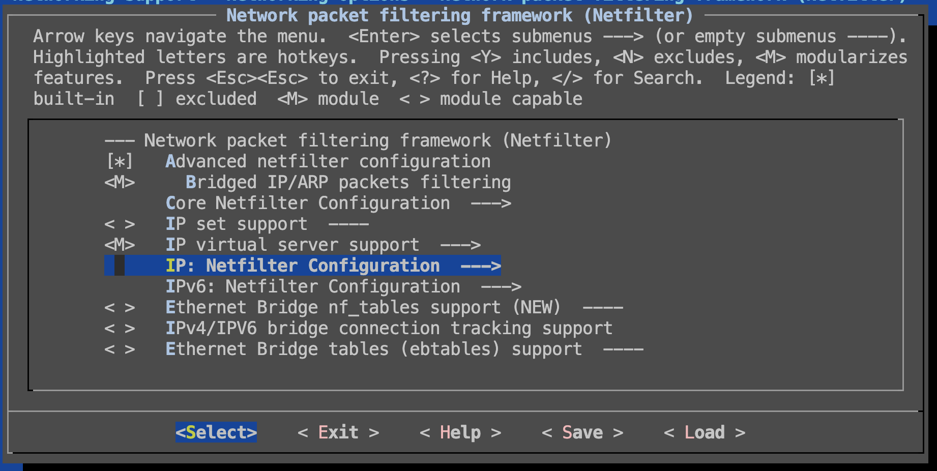
Task: Toggle Ethernet Bridge tables (ebtables) box
Action: pyautogui.click(x=120, y=349)
